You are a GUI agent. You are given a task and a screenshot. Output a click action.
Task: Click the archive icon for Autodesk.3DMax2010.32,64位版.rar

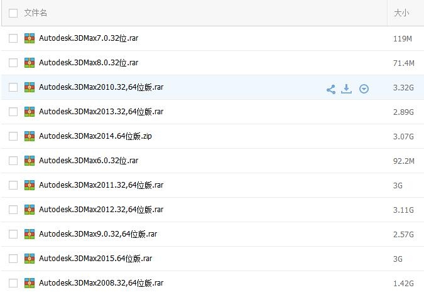30,87
